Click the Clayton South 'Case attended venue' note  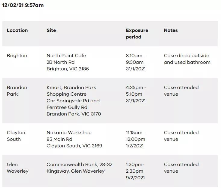click(181, 136)
